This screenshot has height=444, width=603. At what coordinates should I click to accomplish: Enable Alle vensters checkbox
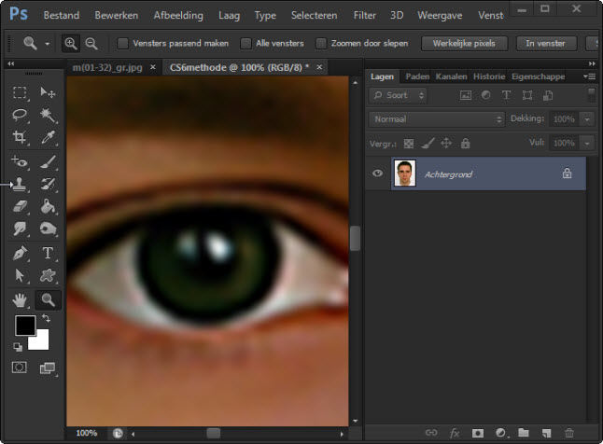pos(245,44)
